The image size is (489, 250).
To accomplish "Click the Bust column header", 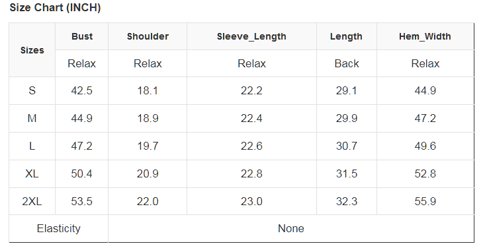I will [81, 36].
